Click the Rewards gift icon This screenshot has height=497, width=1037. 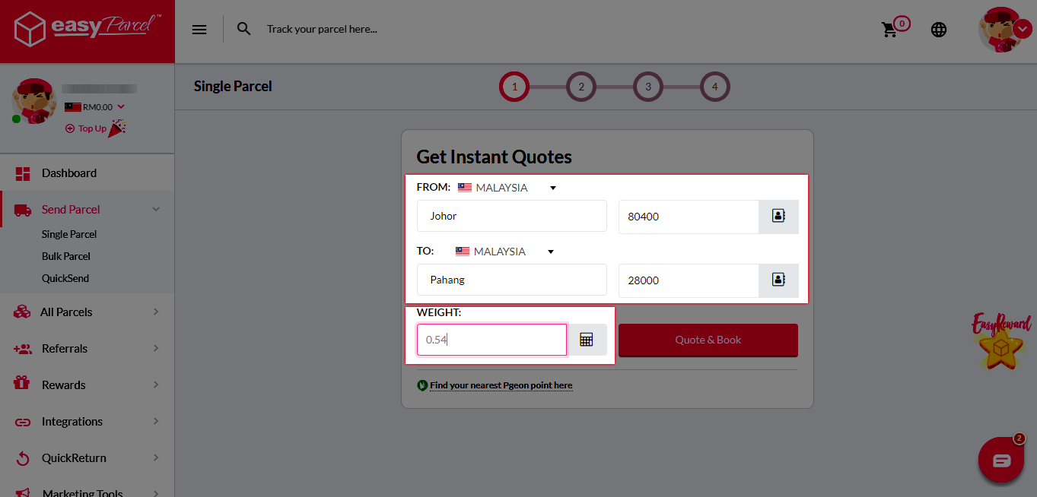[22, 383]
